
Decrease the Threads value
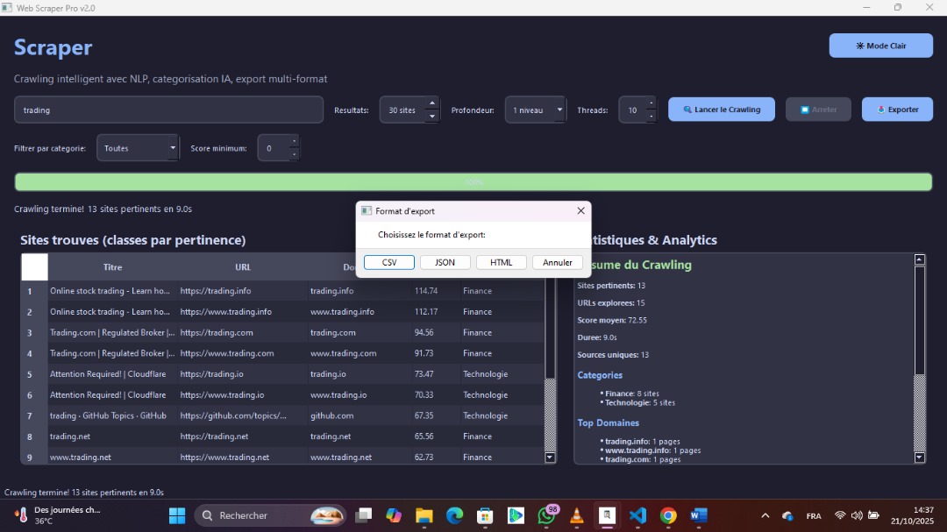(651, 117)
